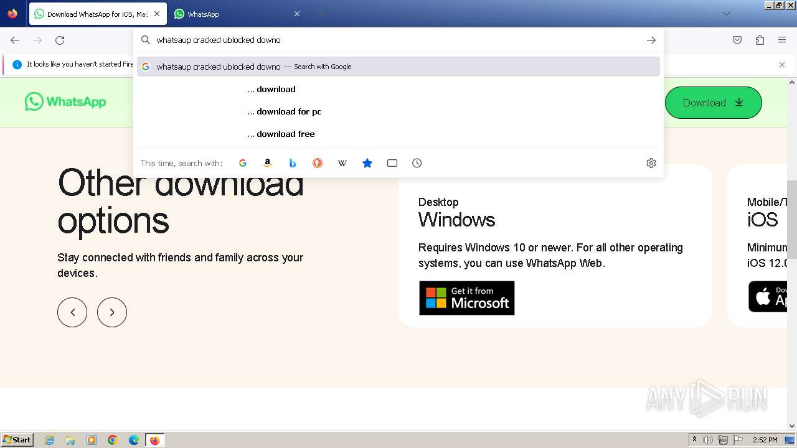Click the green Download button

tap(713, 103)
